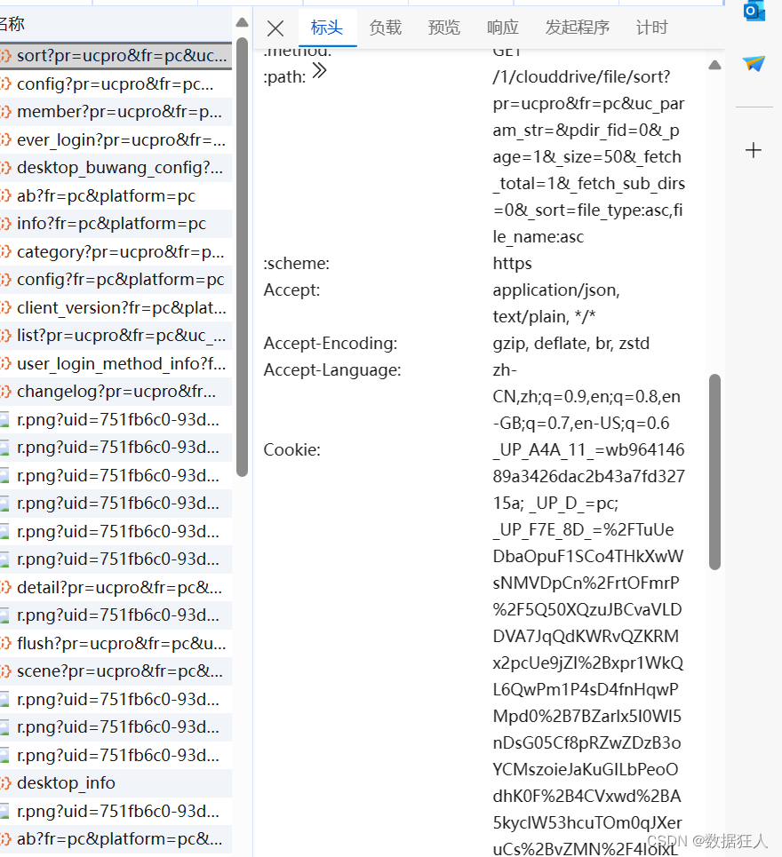Image resolution: width=782 pixels, height=857 pixels.
Task: Close the request details panel
Action: (275, 28)
